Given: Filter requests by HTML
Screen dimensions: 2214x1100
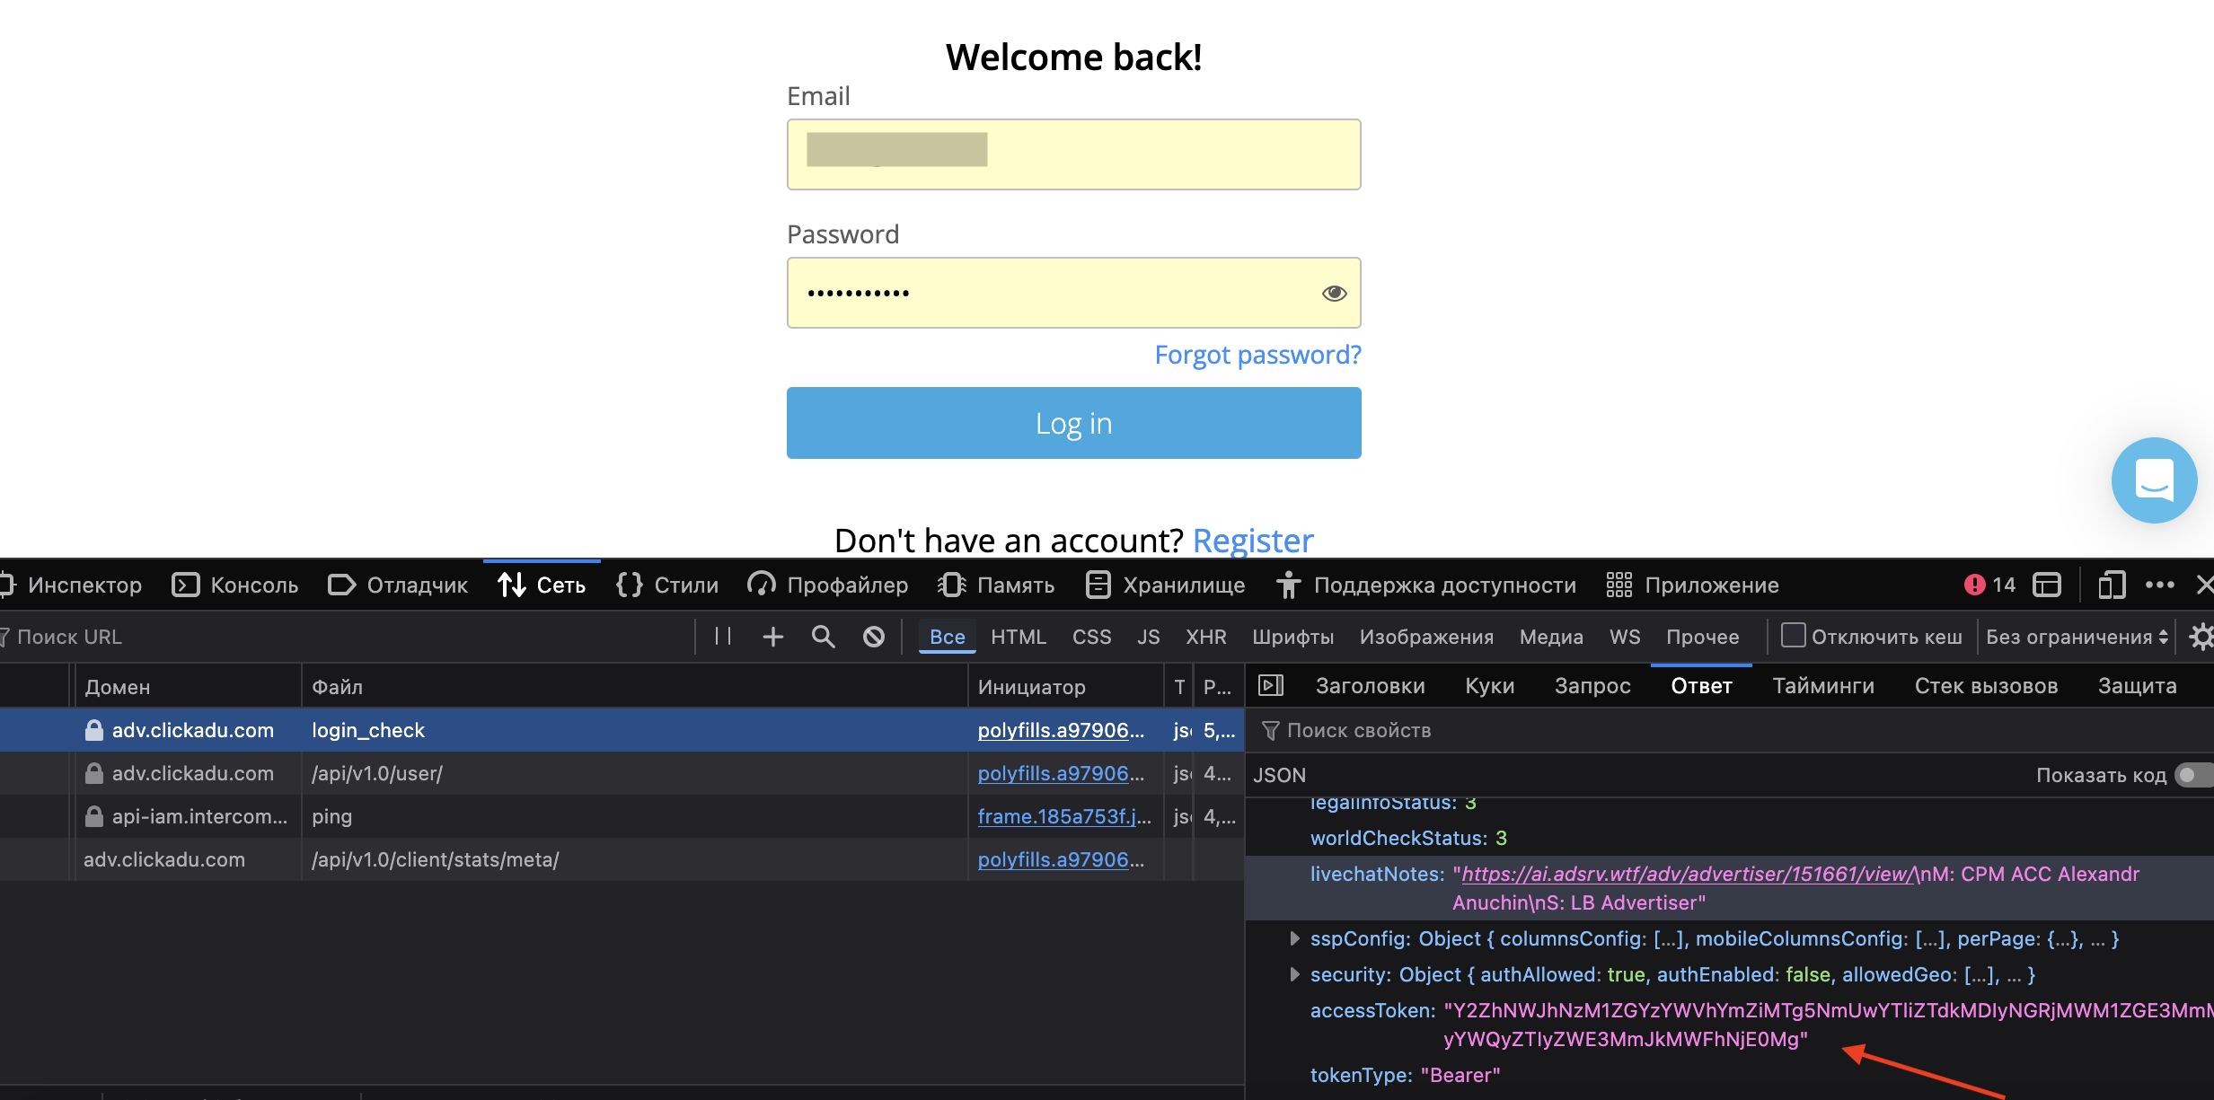Looking at the screenshot, I should point(1019,637).
